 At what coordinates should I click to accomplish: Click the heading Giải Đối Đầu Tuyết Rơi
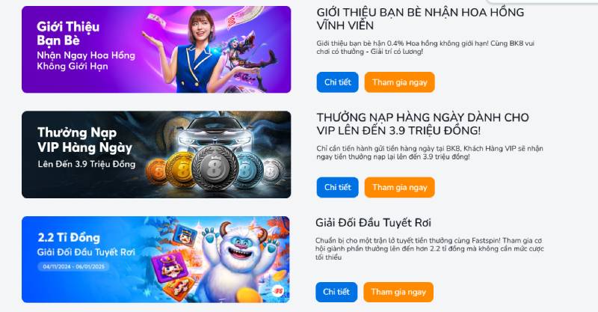coord(373,223)
